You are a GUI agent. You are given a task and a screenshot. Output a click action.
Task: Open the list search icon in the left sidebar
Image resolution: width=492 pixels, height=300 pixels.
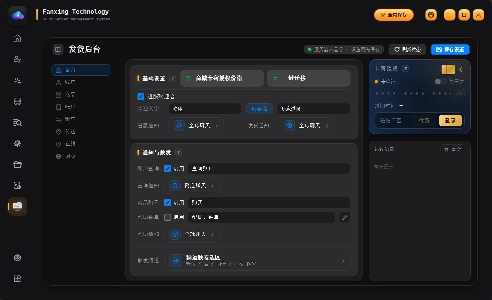pos(17,123)
